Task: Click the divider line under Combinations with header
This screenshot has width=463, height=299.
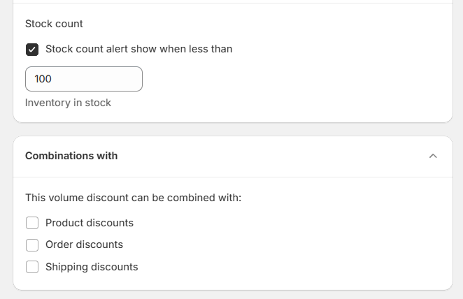Action: coord(233,177)
